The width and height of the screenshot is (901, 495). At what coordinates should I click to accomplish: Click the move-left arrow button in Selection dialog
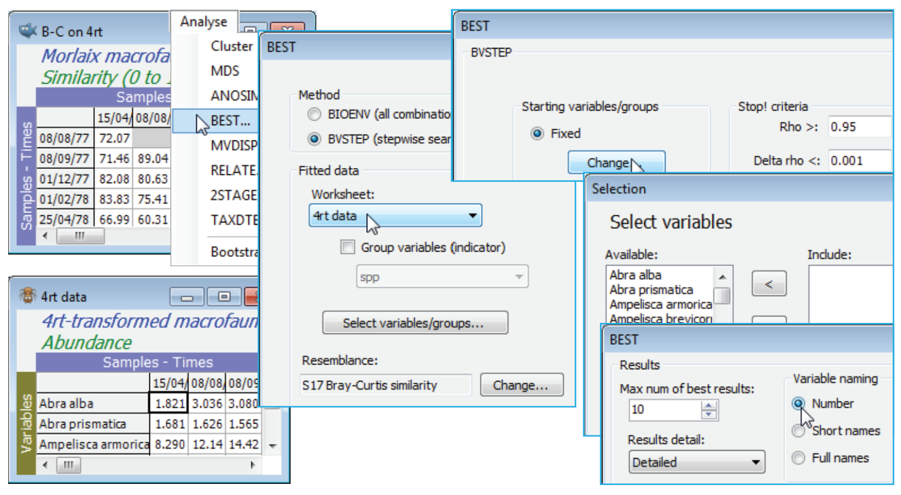[769, 284]
